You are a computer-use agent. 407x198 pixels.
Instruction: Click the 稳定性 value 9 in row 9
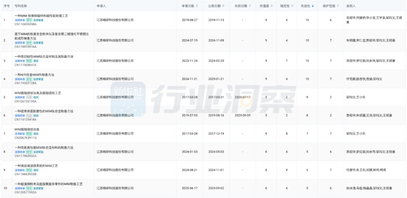287,170
